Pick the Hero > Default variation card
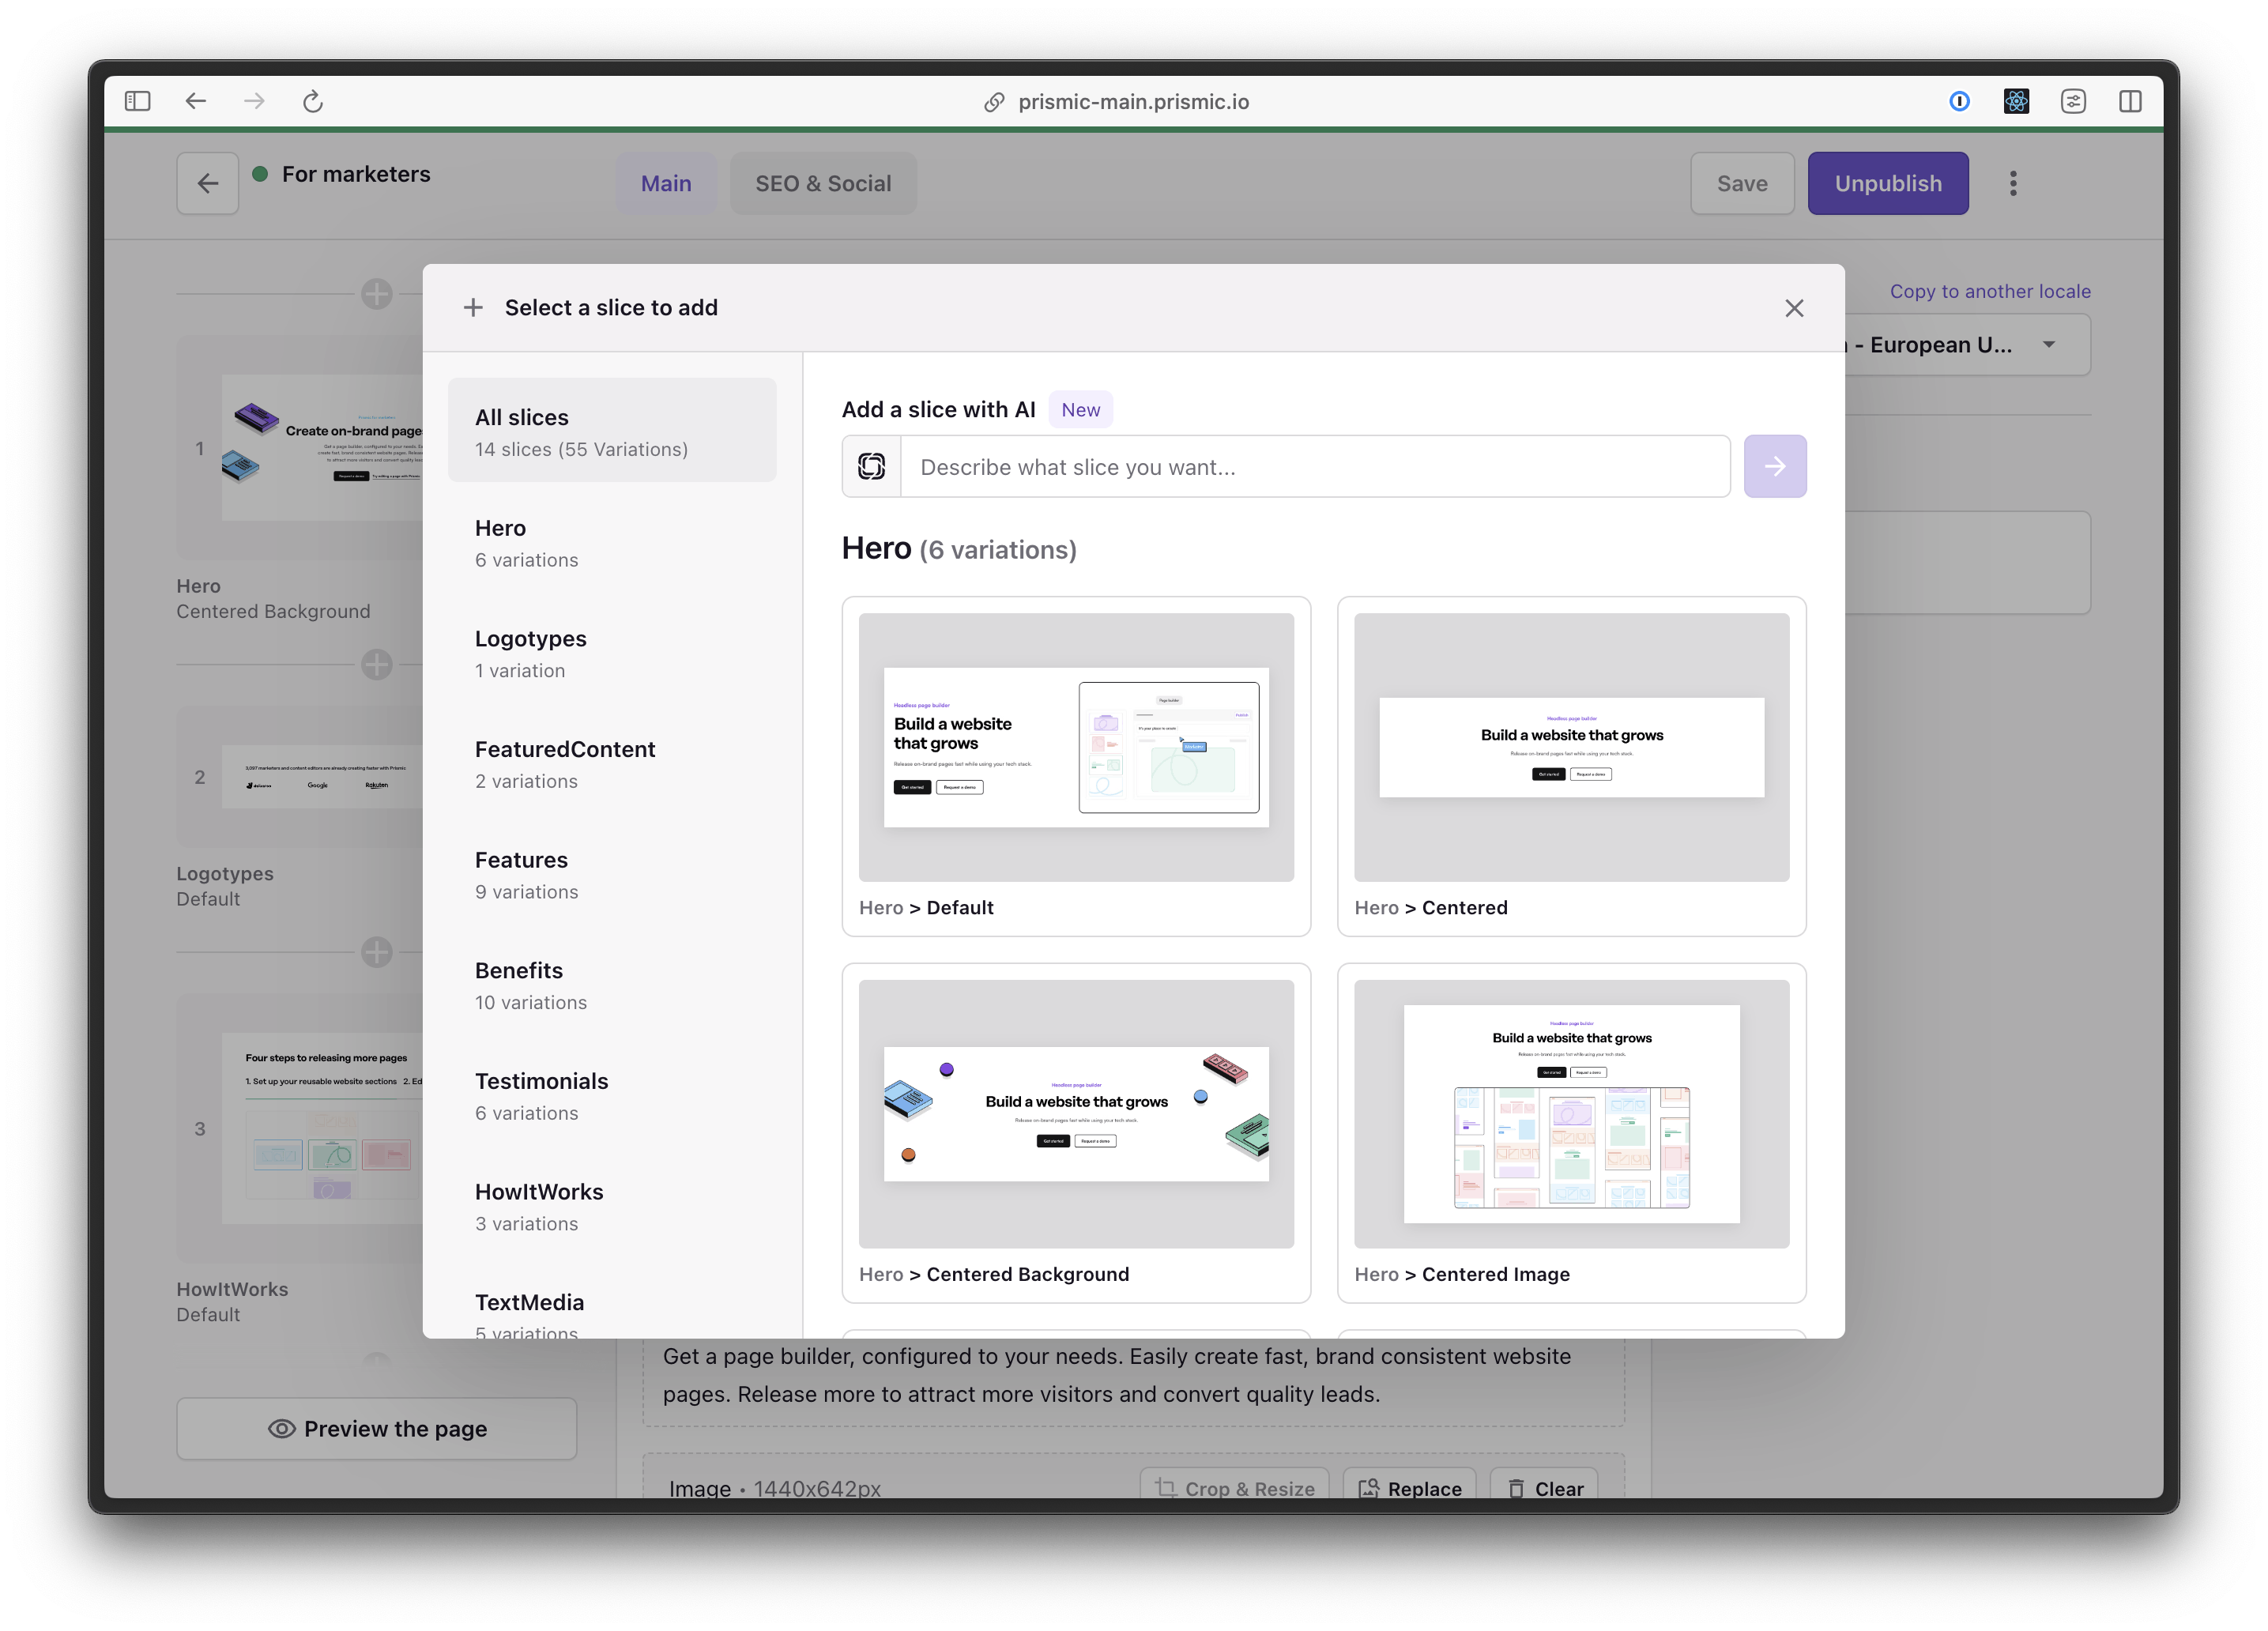Screen dimensions: 2268x1631 (x=1076, y=766)
